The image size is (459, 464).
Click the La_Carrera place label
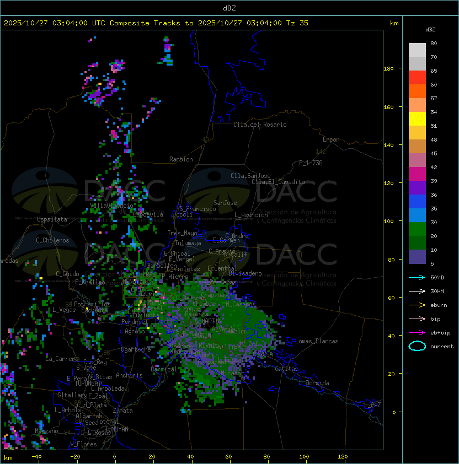[x=62, y=359]
